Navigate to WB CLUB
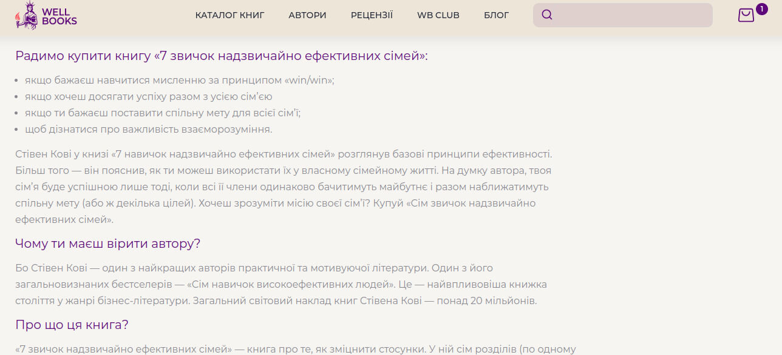This screenshot has height=355, width=782. [438, 15]
